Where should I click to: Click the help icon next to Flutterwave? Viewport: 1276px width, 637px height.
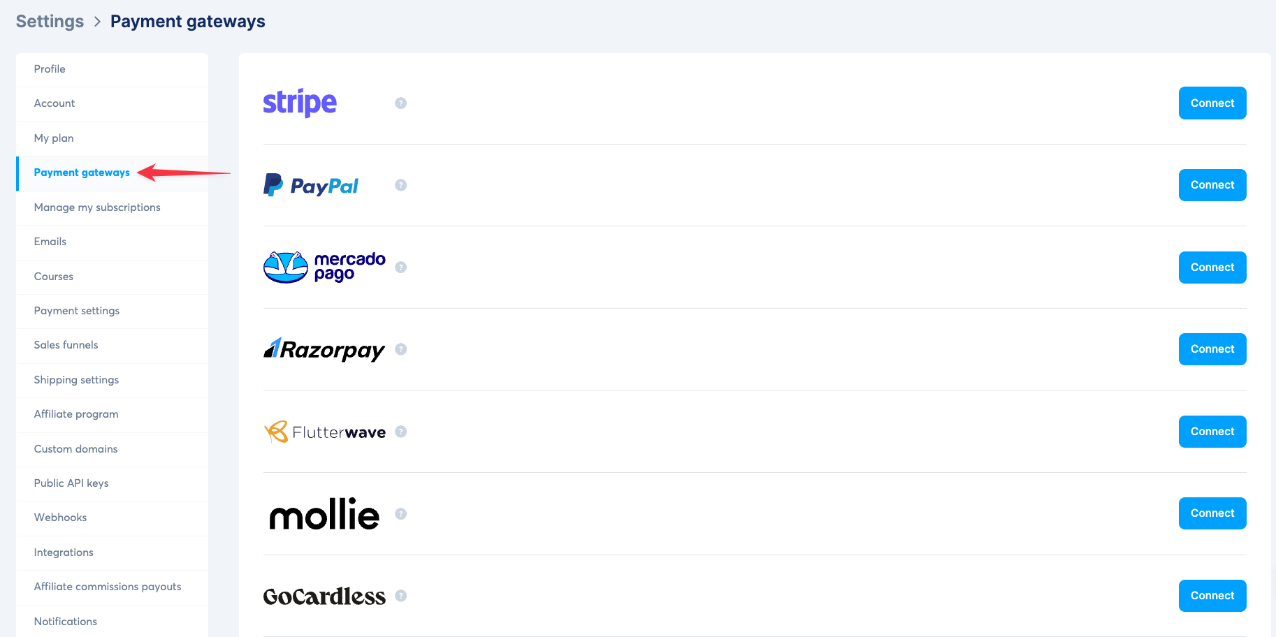[x=400, y=432]
